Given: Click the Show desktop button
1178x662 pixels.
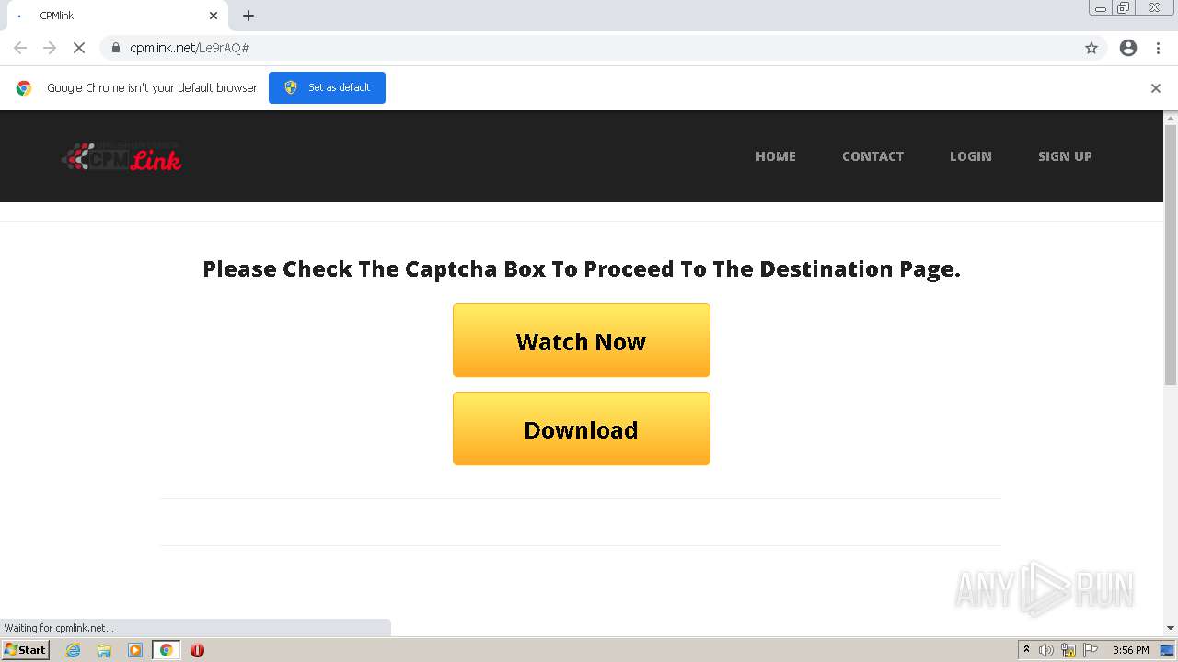Looking at the screenshot, I should (1168, 650).
